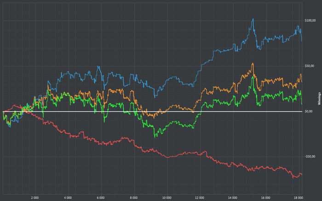
Task: Click the $100,00 y-axis label
Action: coord(310,21)
